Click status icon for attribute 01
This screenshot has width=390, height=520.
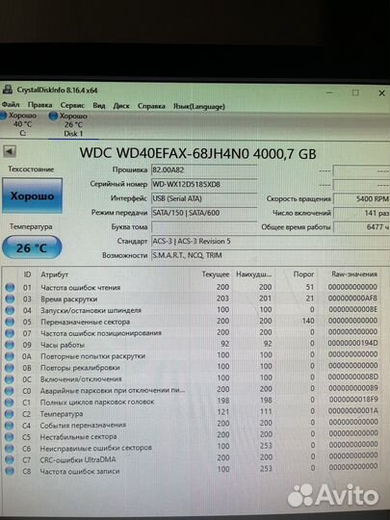click(x=10, y=288)
